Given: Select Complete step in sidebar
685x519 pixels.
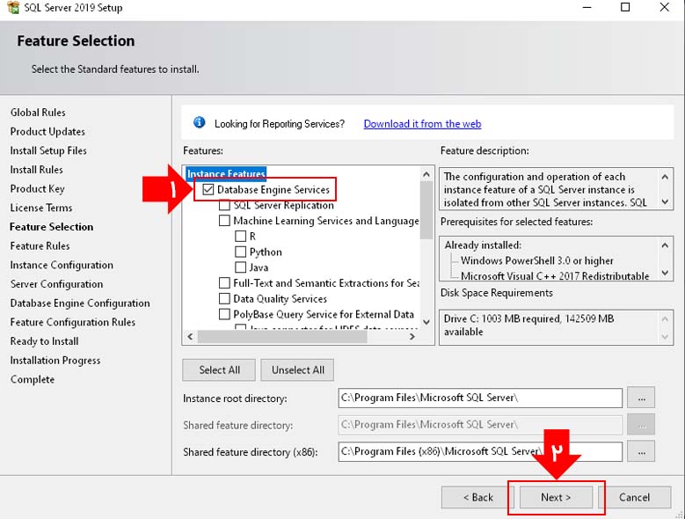Looking at the screenshot, I should pos(33,380).
